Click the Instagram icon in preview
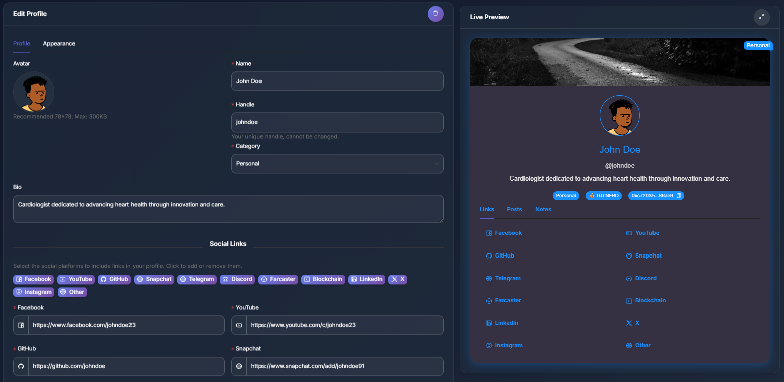 [x=489, y=346]
